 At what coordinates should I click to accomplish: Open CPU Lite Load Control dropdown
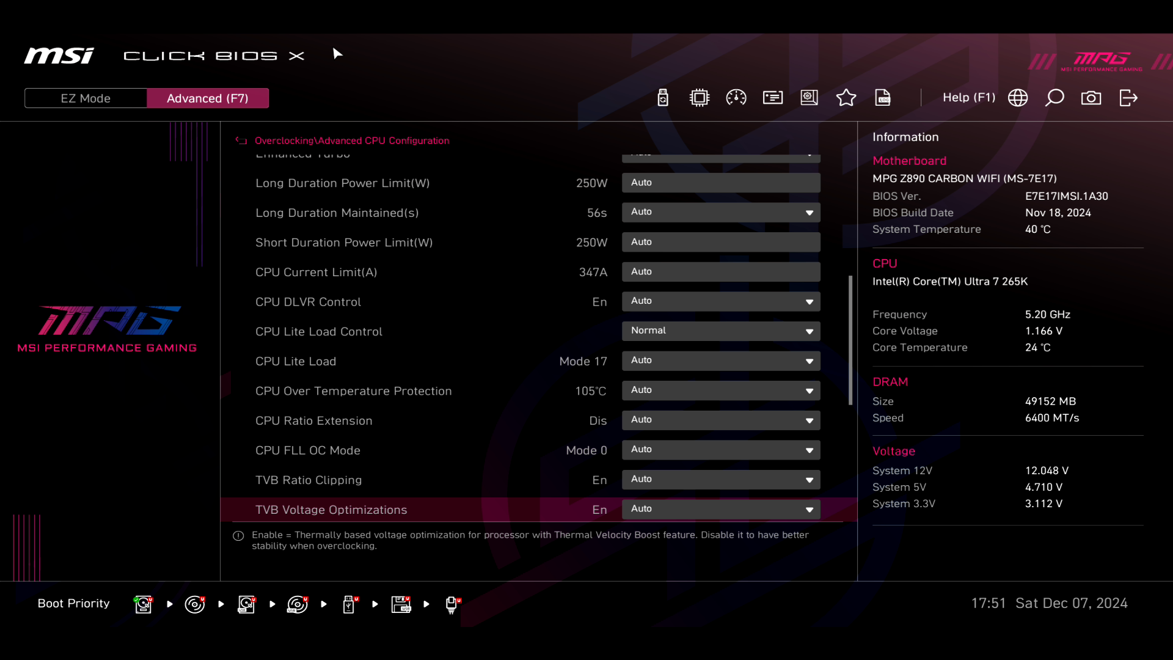[721, 331]
